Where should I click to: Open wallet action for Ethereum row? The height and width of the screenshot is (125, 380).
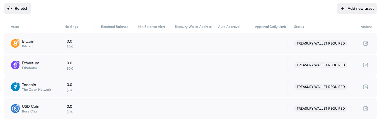(x=366, y=65)
